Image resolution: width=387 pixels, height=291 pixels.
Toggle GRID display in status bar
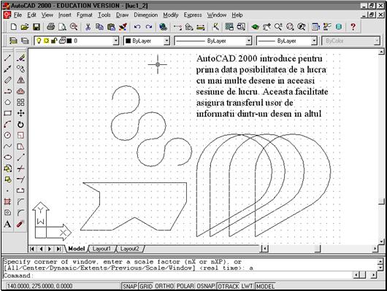146,286
